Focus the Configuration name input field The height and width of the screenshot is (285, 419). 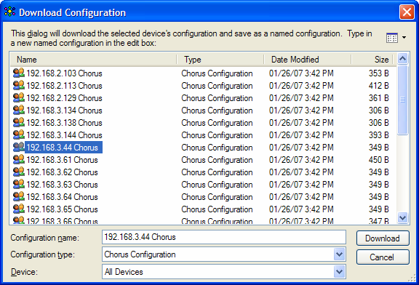tap(224, 237)
